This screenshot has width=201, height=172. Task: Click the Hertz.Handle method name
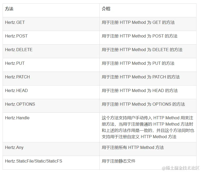pyautogui.click(x=17, y=118)
